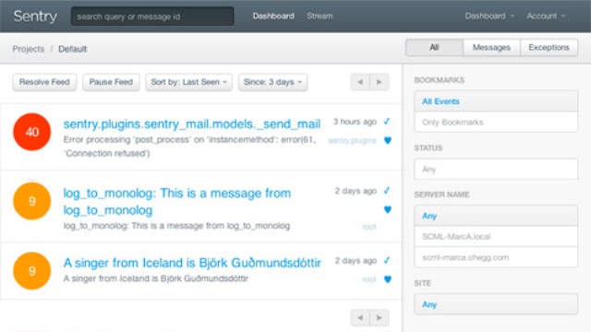Screen dimensions: 591x332
Task: Select Any under Server Name
Action: pos(496,216)
